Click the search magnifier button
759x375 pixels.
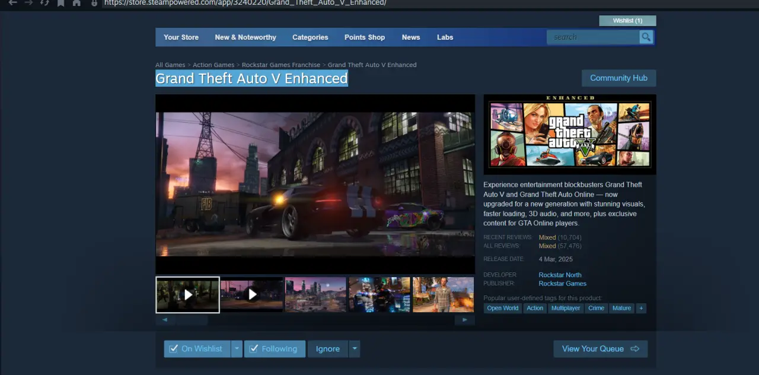[646, 37]
